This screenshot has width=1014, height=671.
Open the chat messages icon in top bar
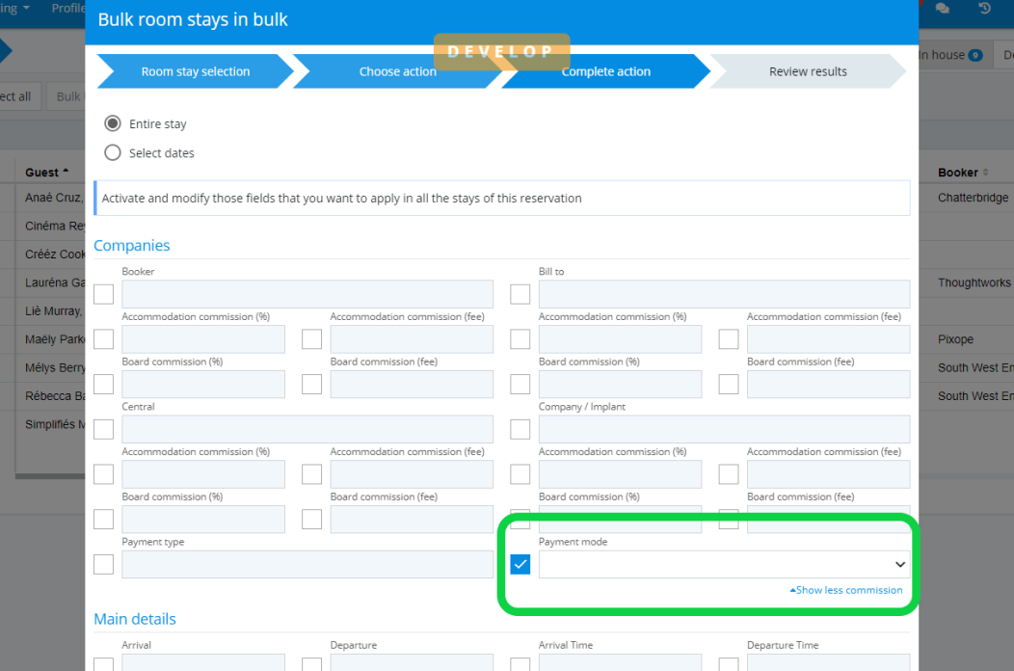943,9
